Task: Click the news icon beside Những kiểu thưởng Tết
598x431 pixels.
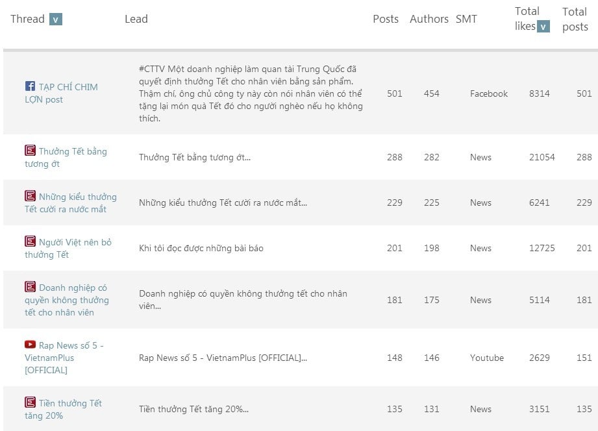Action: point(30,195)
